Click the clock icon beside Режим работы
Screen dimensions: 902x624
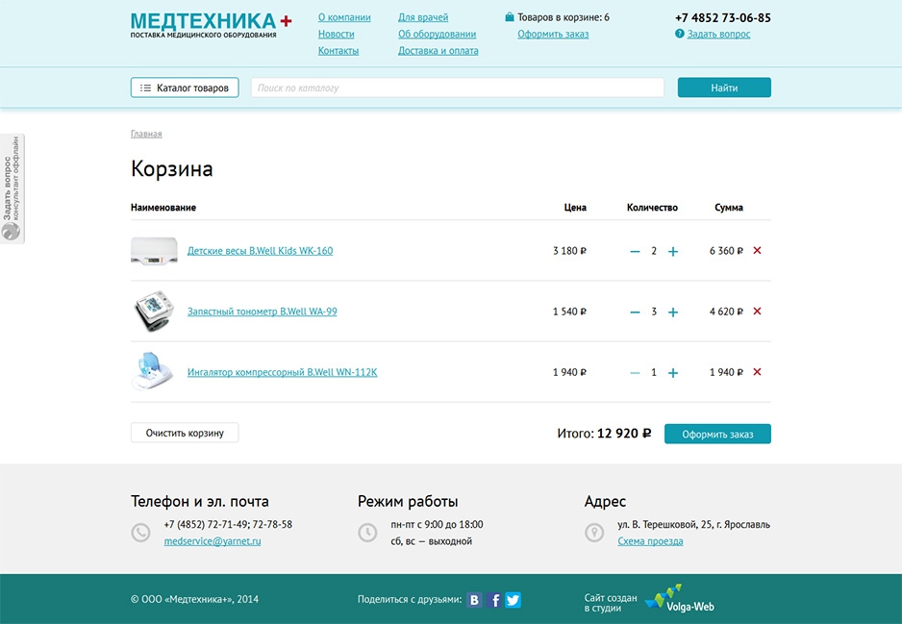click(x=367, y=533)
